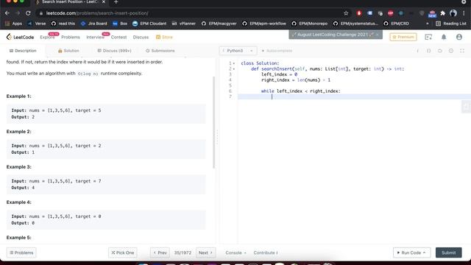
Task: Reload the LeetCode page
Action: pyautogui.click(x=28, y=13)
